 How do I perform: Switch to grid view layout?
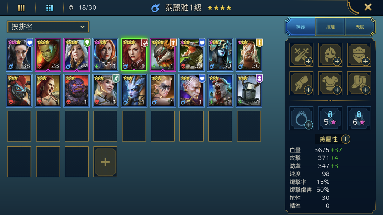(x=50, y=8)
